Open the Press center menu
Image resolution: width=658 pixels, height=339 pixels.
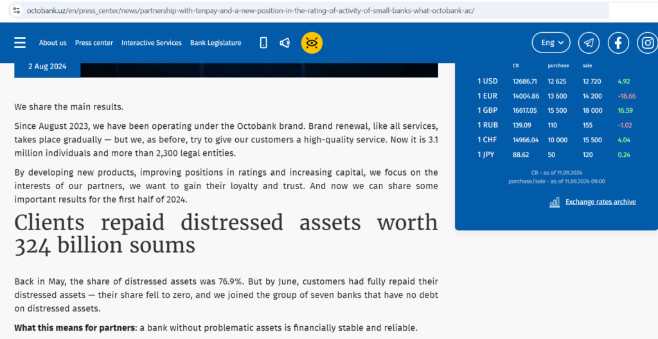tap(94, 43)
